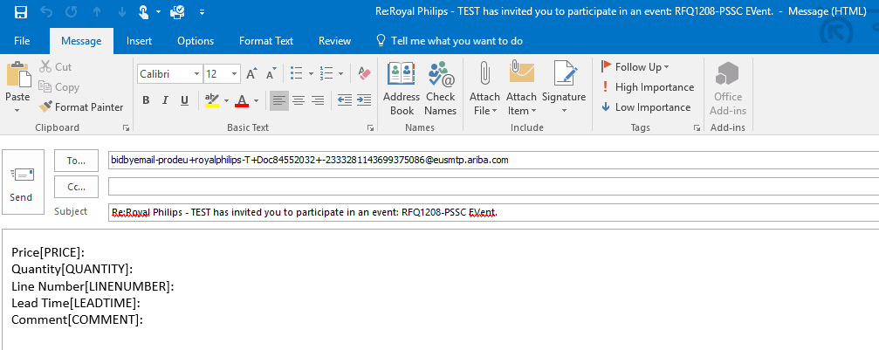The image size is (879, 350).
Task: Click the Next Item down arrow
Action: tap(122, 11)
